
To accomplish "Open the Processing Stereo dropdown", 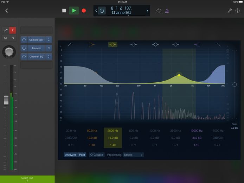I will pos(133,155).
